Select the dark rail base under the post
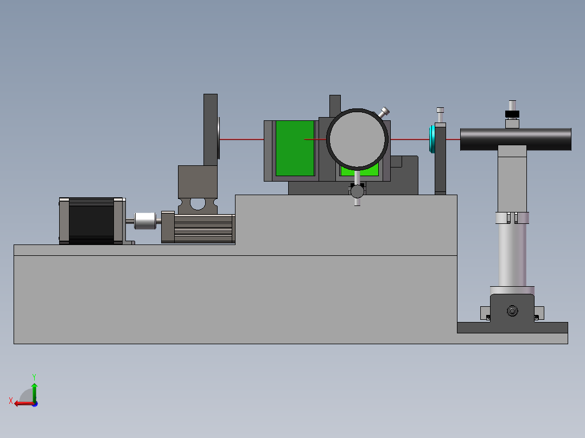This screenshot has width=585, height=438. click(x=512, y=327)
